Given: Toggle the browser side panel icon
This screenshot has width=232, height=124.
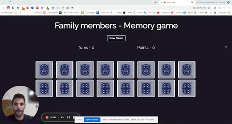Looking at the screenshot, I should [13, 8].
